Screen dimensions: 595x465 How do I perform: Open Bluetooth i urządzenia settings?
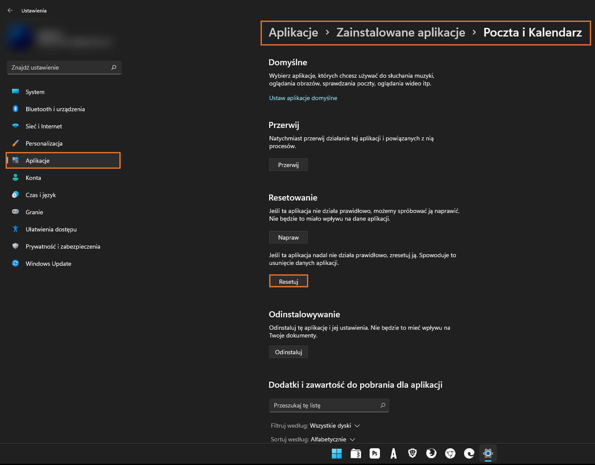coord(64,109)
